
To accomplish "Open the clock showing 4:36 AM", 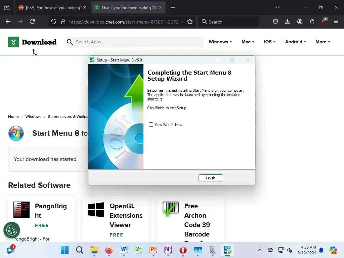I will [x=307, y=250].
